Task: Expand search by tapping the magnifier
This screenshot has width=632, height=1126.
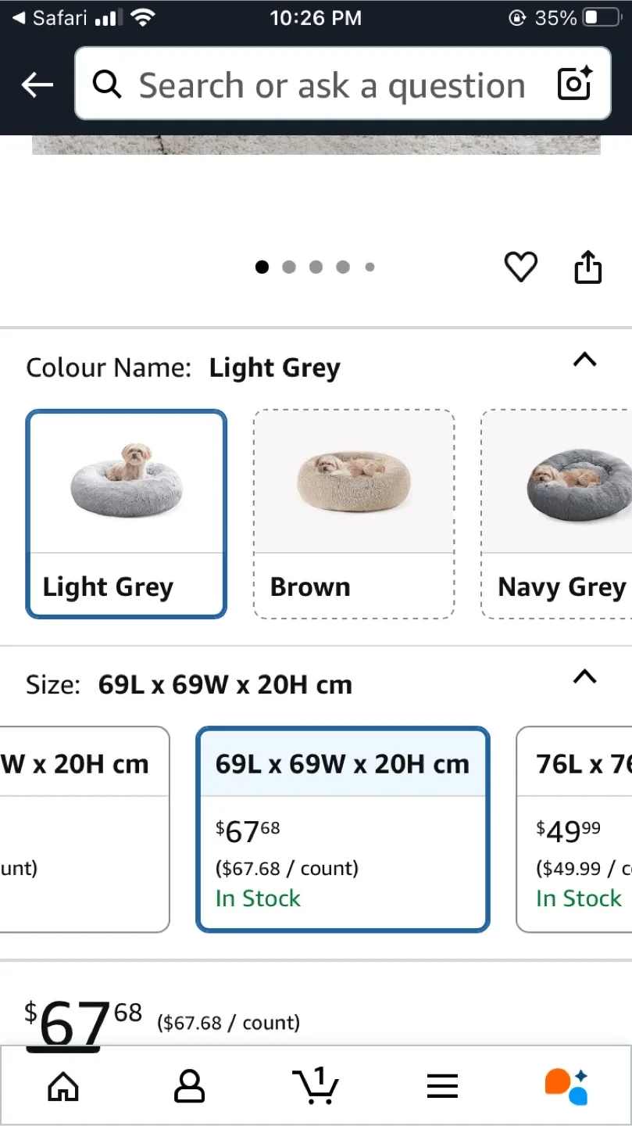Action: [x=107, y=84]
